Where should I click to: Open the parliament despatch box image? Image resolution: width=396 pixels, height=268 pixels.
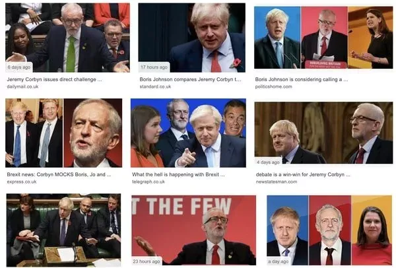tap(63, 230)
